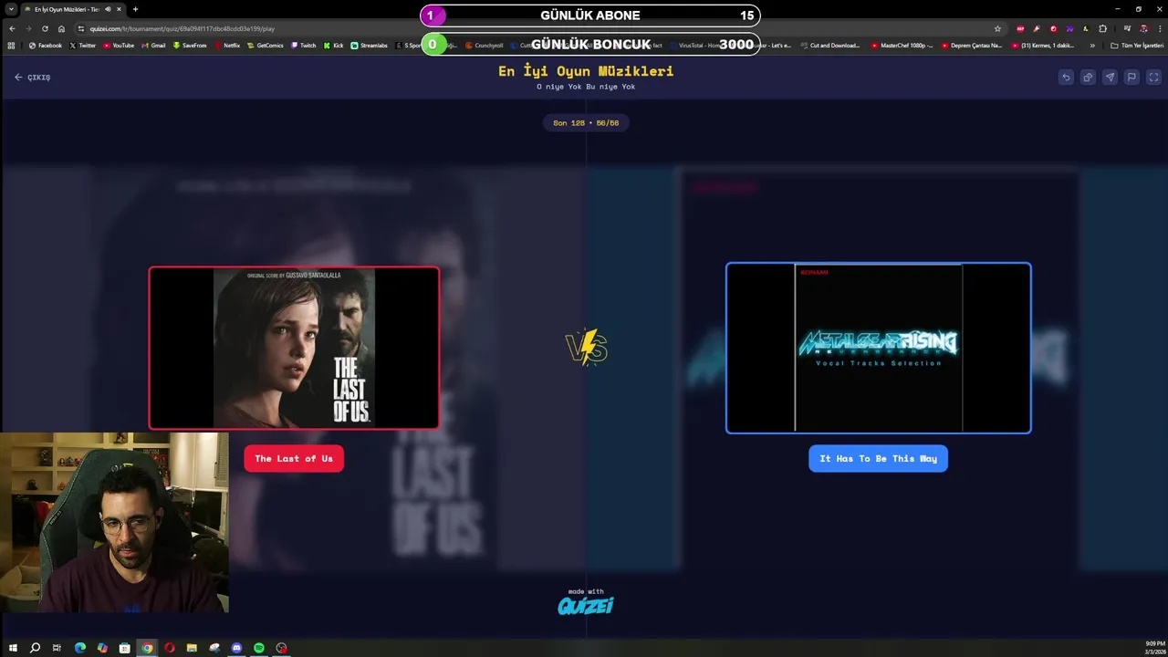1168x657 pixels.
Task: Click the ÇIKIŞ back arrow link
Action: tap(32, 78)
